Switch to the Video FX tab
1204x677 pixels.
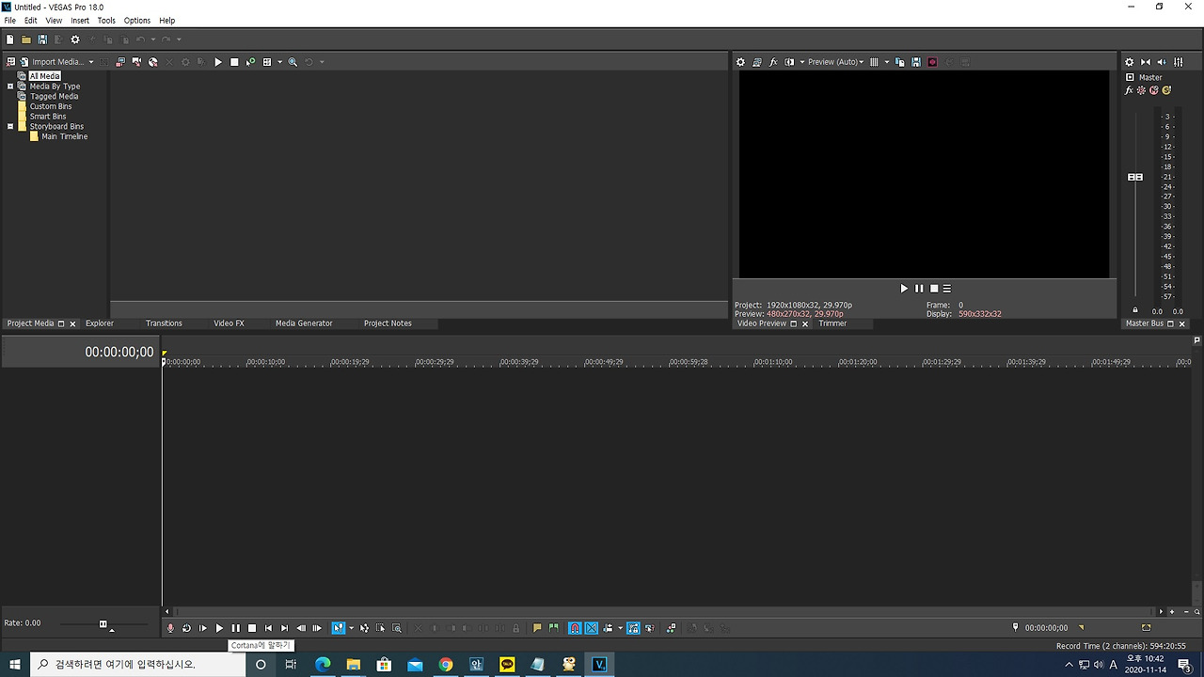point(229,323)
